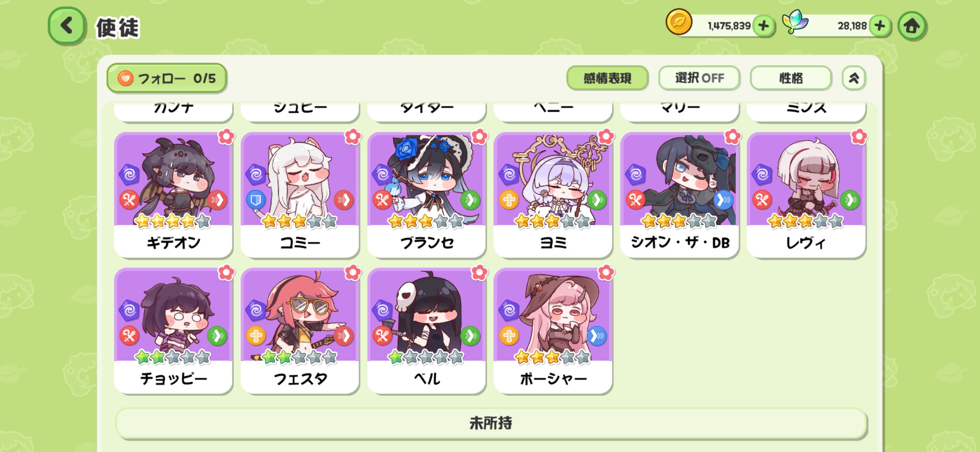Screen dimensions: 980x452
Task: Toggle the pink flower badge on ギデオン
Action: click(226, 136)
